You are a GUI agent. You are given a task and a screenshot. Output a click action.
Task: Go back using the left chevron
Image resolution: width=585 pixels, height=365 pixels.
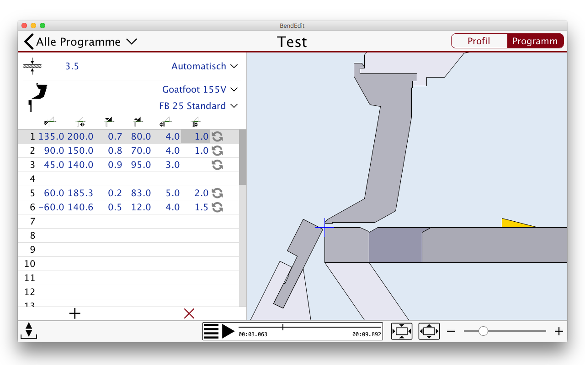(x=29, y=42)
